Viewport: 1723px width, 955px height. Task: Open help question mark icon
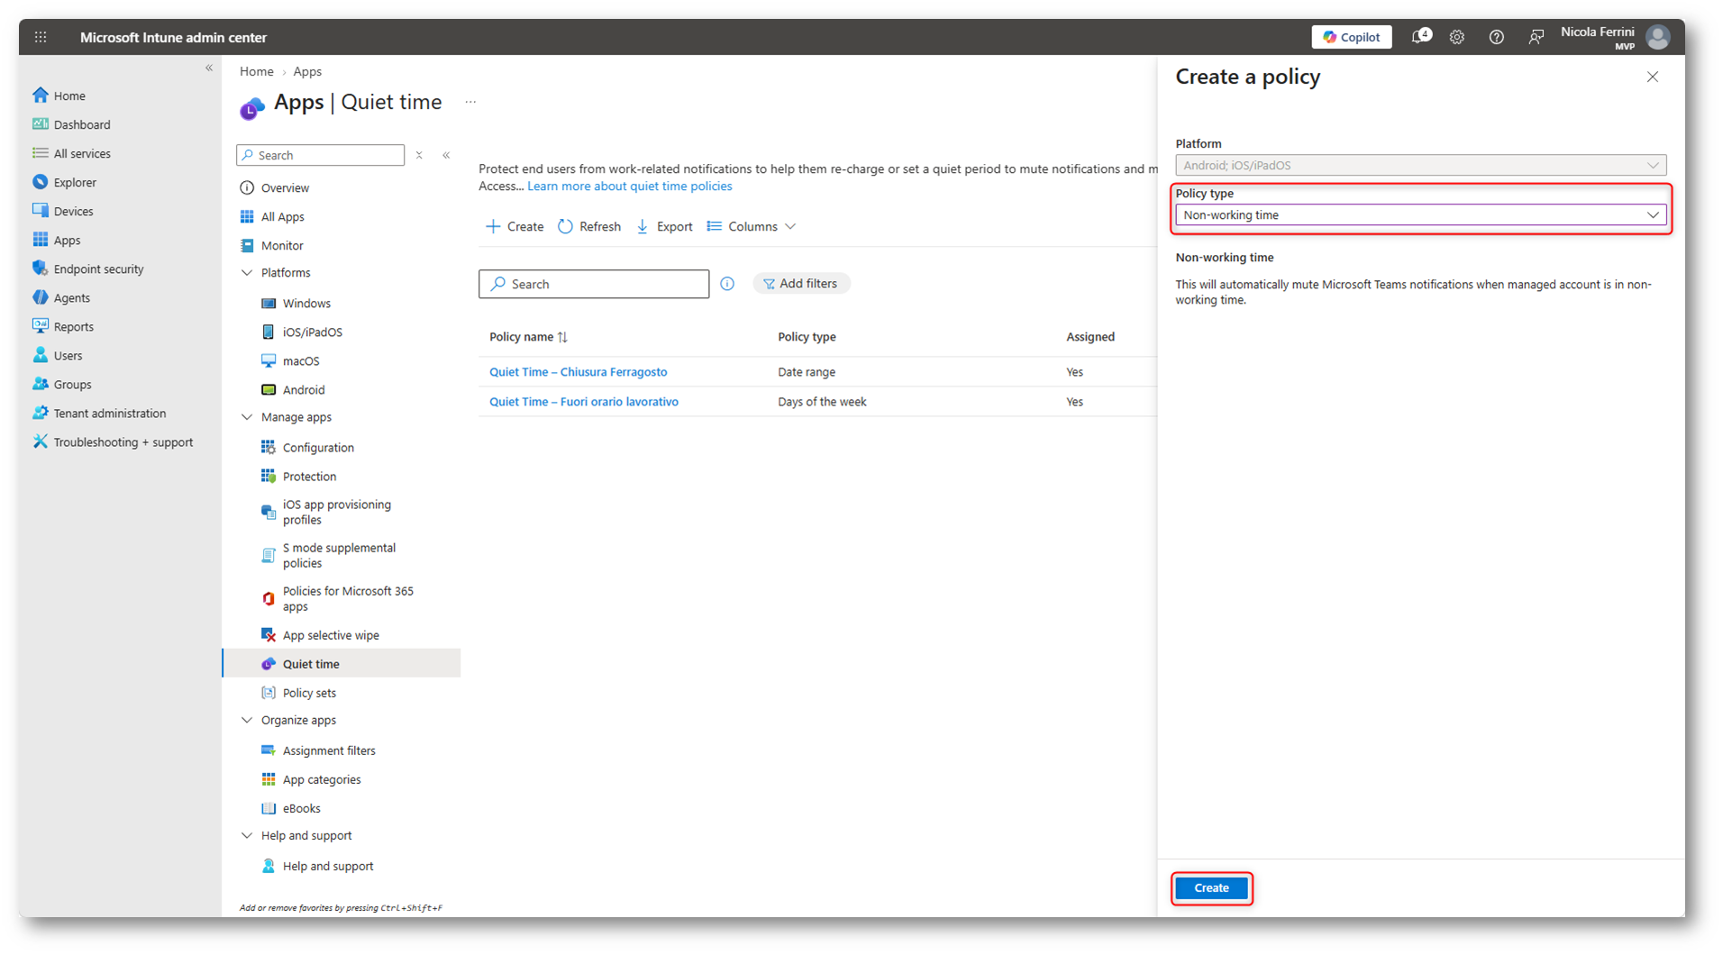tap(1497, 37)
